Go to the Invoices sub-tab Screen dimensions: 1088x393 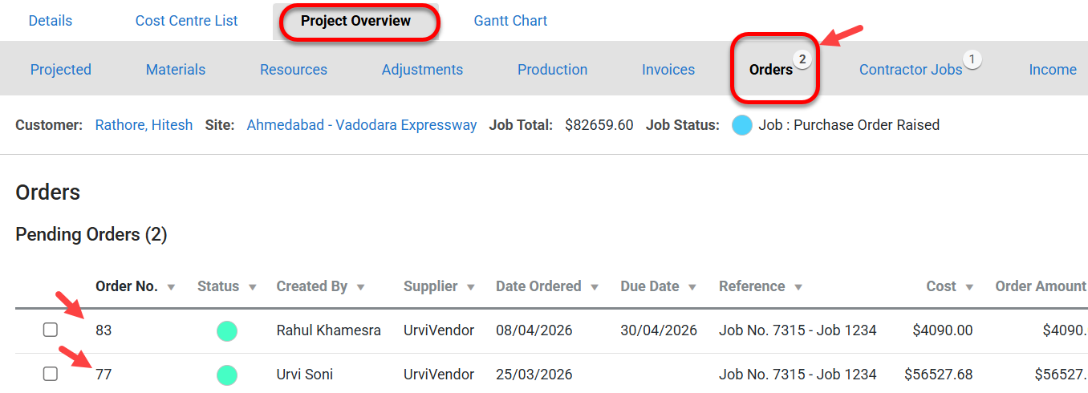point(668,70)
